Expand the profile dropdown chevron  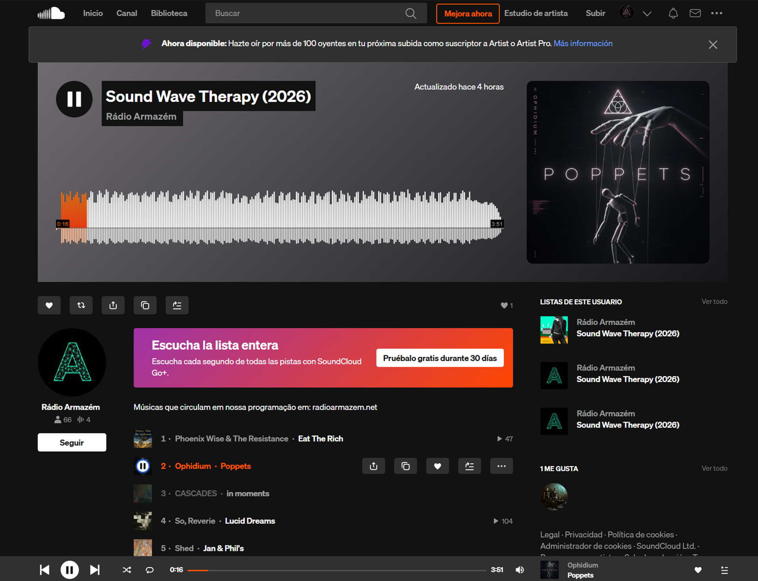pyautogui.click(x=647, y=14)
